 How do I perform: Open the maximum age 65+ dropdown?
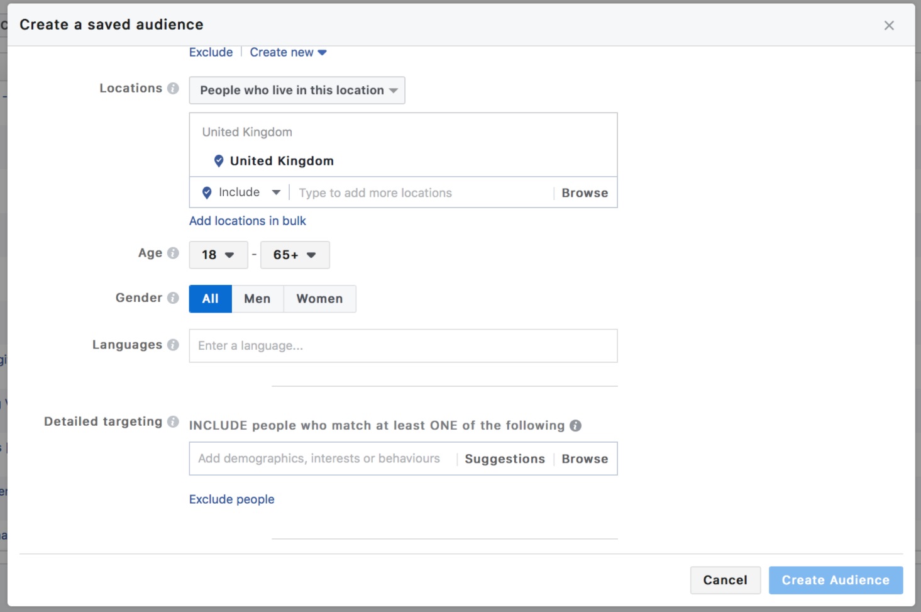pyautogui.click(x=294, y=255)
